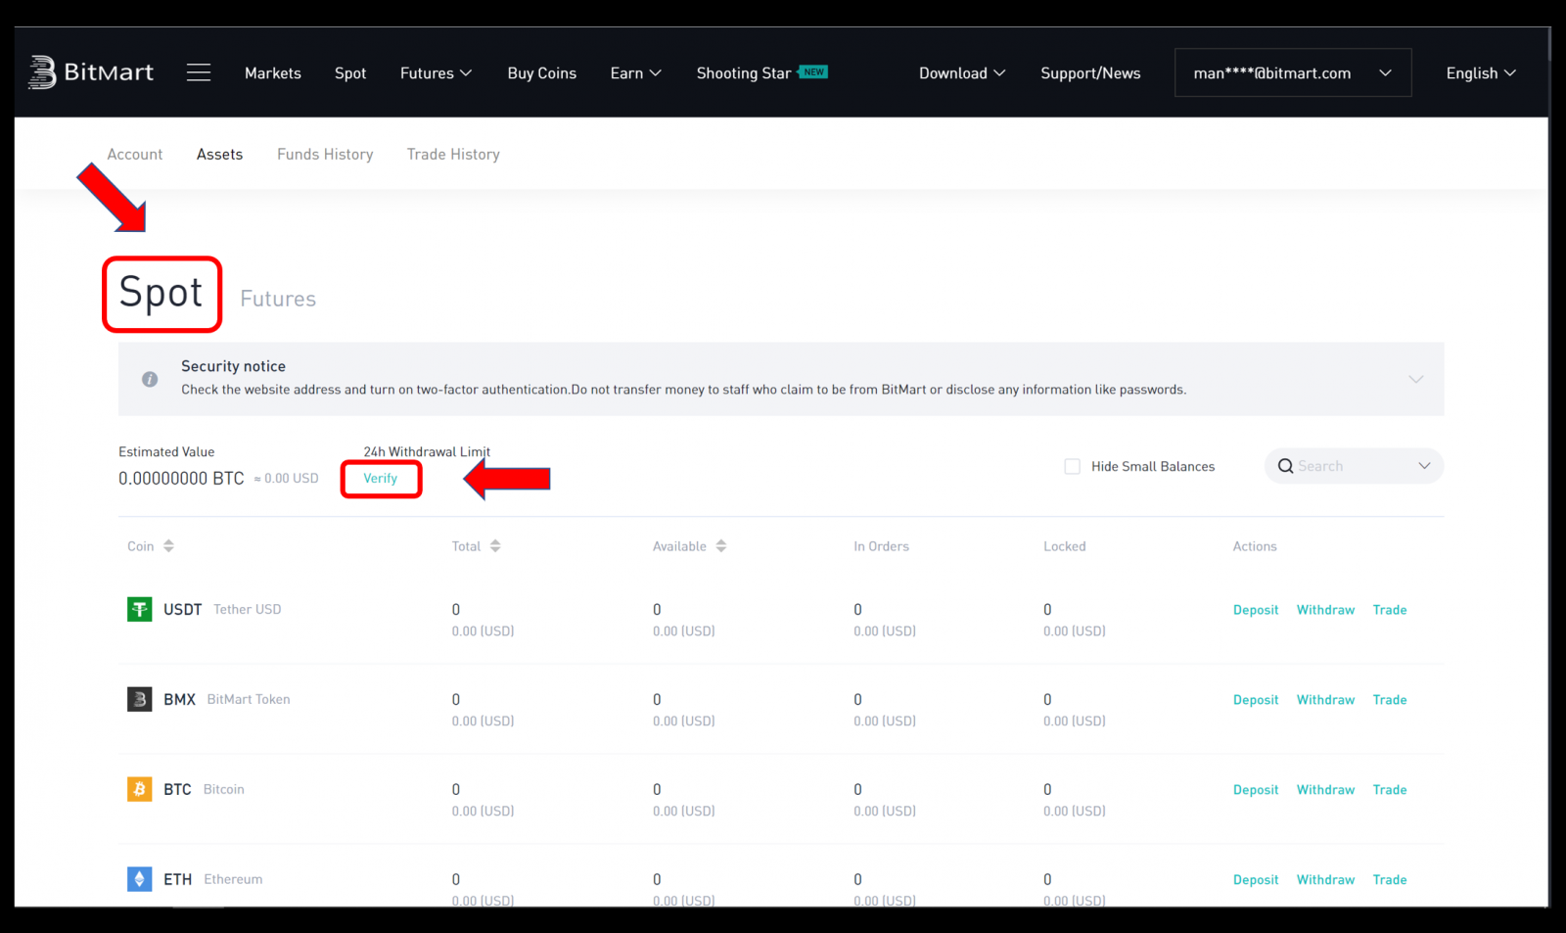1566x933 pixels.
Task: Expand the account email dropdown
Action: (1386, 71)
